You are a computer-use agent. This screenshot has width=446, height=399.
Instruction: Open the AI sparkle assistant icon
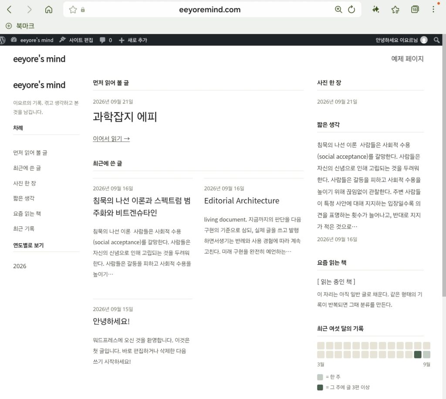coord(376,10)
